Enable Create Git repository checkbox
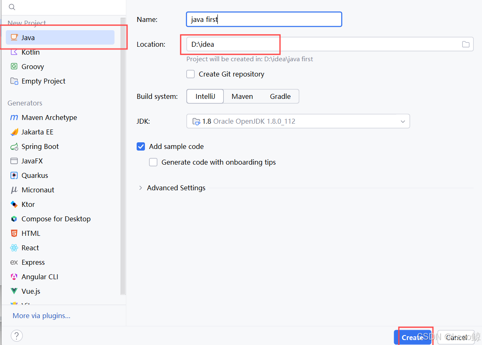The width and height of the screenshot is (482, 345). point(190,74)
